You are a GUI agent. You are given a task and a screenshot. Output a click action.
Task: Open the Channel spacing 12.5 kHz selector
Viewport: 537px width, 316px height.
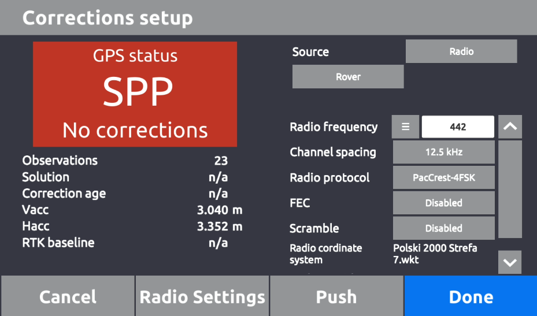pyautogui.click(x=443, y=153)
